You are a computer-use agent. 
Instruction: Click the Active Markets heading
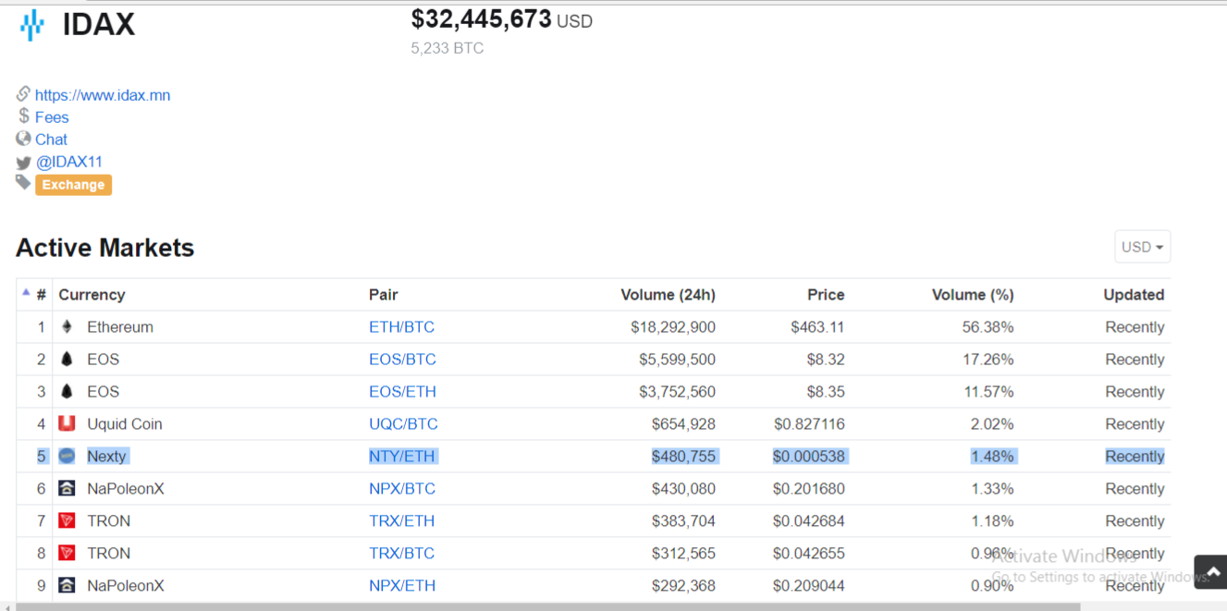click(x=105, y=248)
